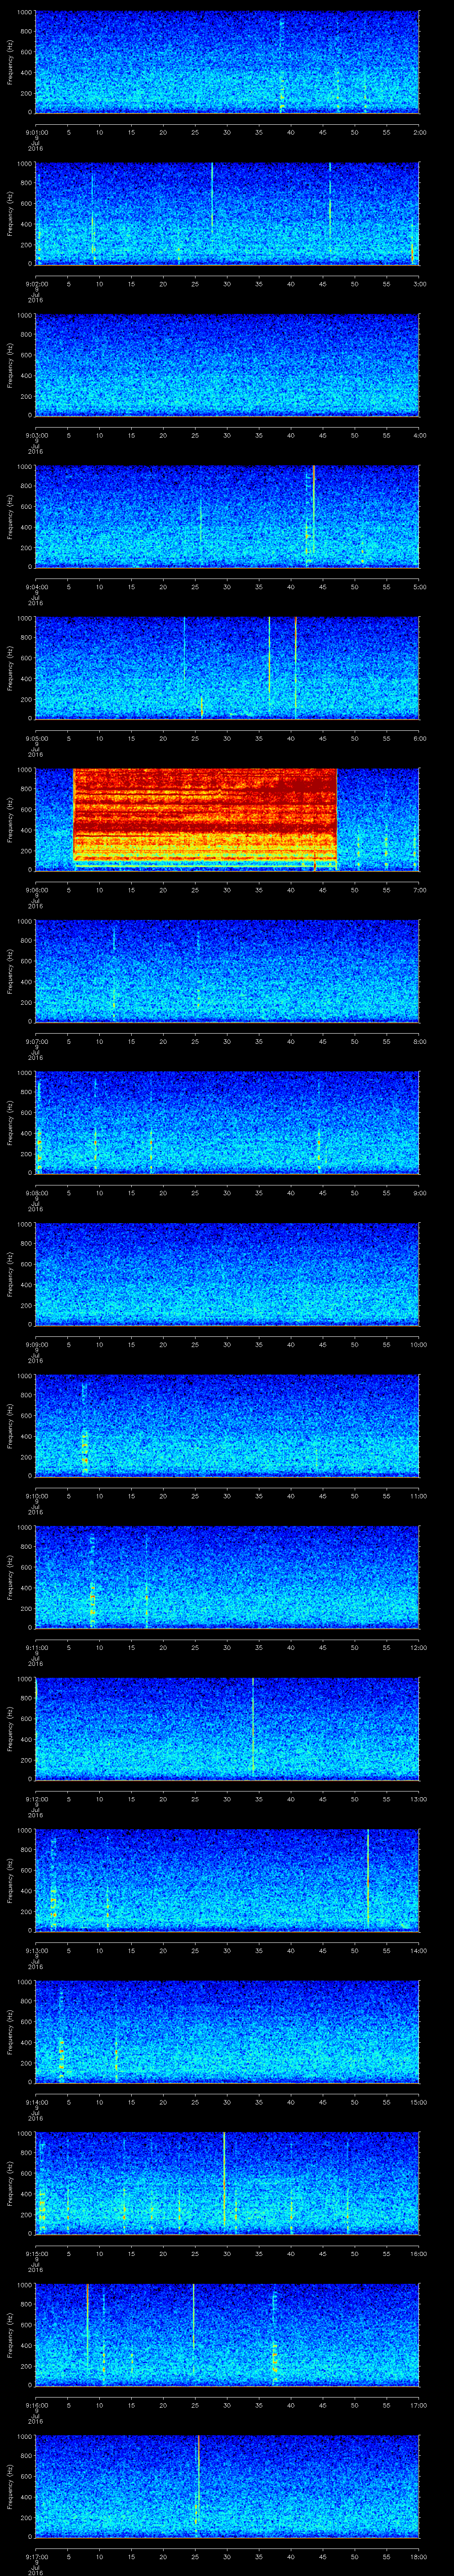Click the Frequency (Hz) axis label of the 9:06:00 panel
The width and height of the screenshot is (454, 2576).
(x=11, y=819)
